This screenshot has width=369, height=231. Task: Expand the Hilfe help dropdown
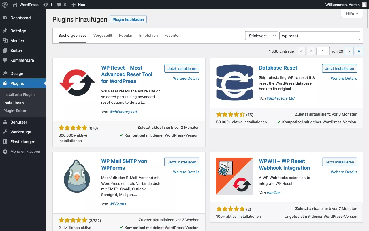click(x=352, y=14)
